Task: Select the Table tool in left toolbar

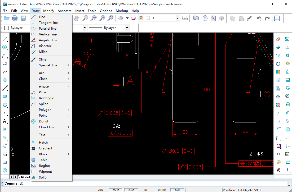Action: [x=5, y=162]
